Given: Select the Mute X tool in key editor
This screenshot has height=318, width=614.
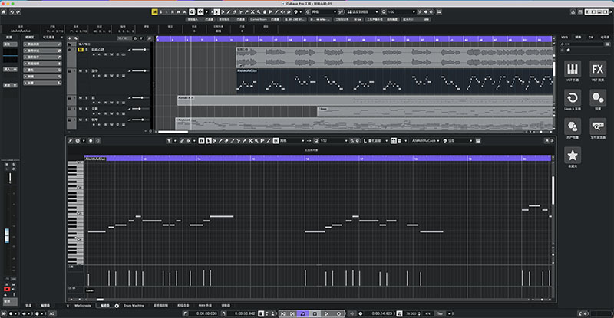Looking at the screenshot, I should pos(251,141).
